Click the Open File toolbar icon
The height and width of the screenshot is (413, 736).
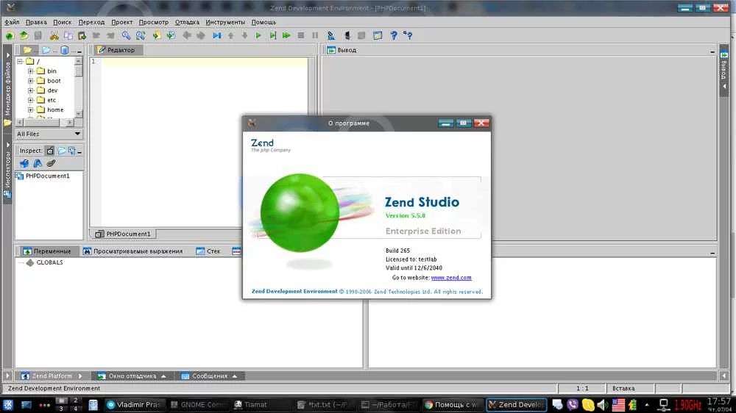click(x=24, y=35)
